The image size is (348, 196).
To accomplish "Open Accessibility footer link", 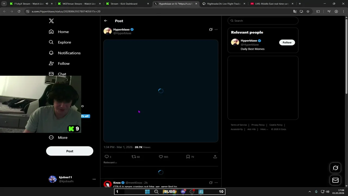I will (x=237, y=129).
